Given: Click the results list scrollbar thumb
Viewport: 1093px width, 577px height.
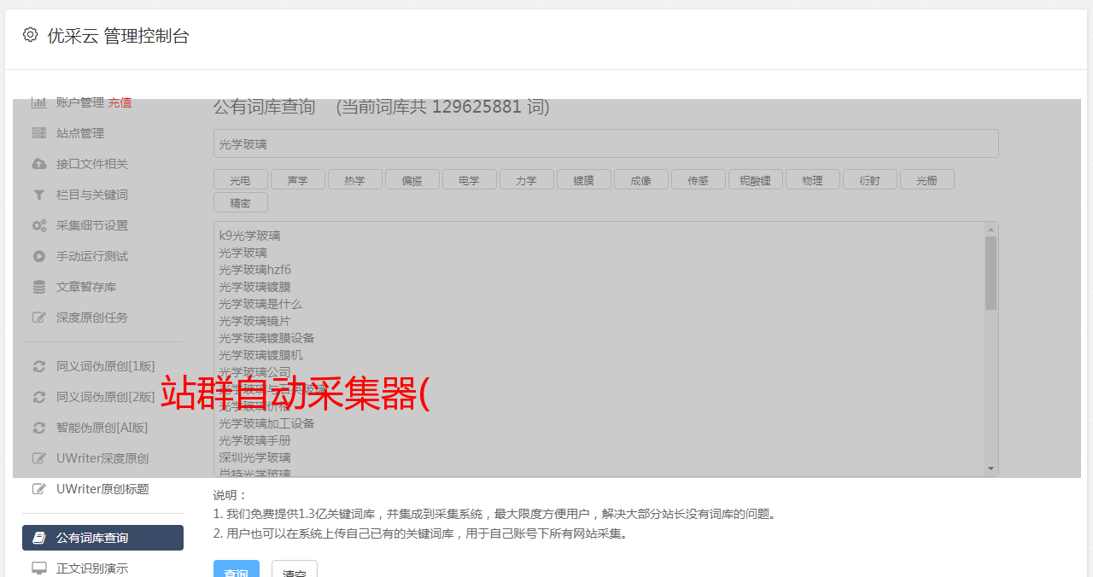Looking at the screenshot, I should tap(991, 273).
